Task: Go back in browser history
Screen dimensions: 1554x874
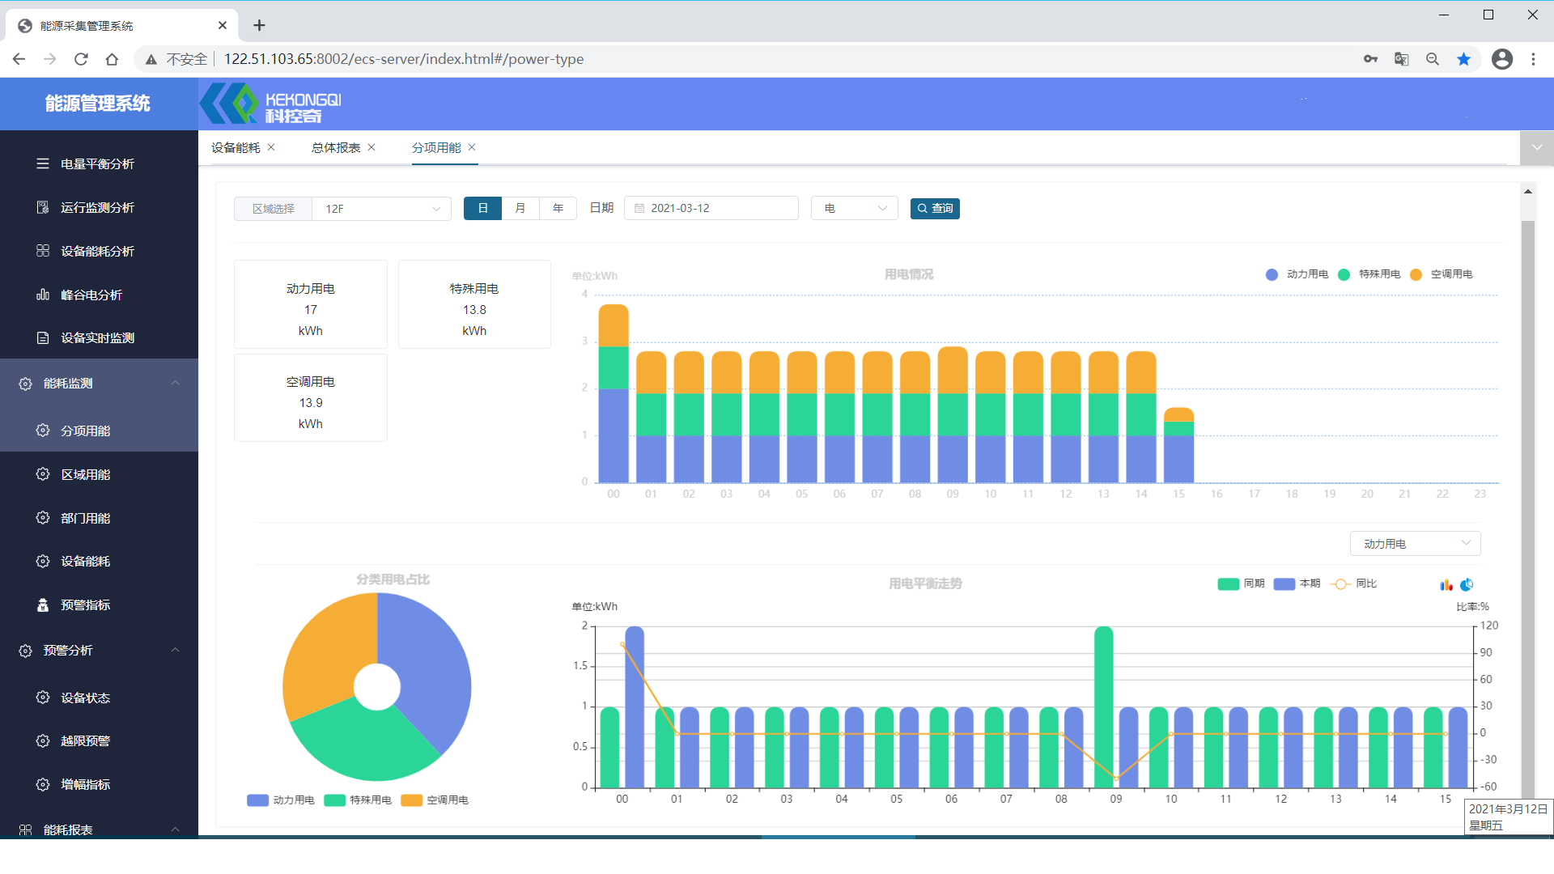Action: point(19,59)
